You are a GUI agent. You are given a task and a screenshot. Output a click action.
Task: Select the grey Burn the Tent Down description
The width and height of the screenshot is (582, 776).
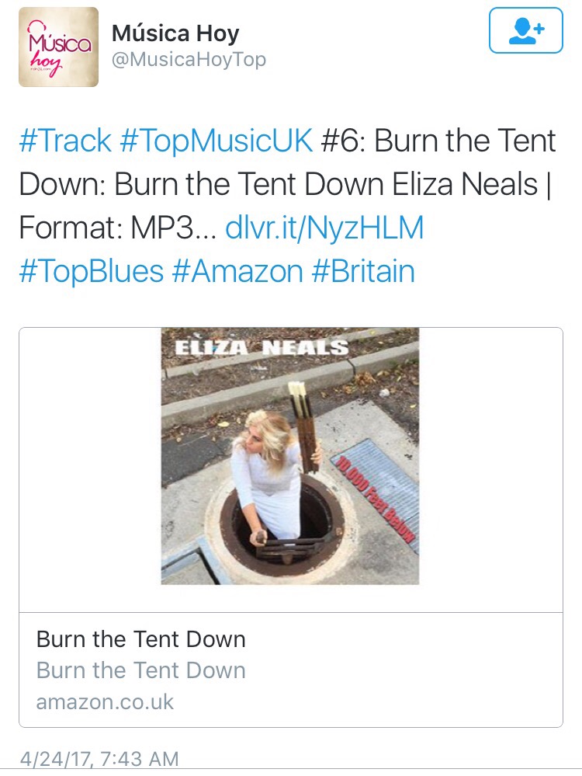141,670
